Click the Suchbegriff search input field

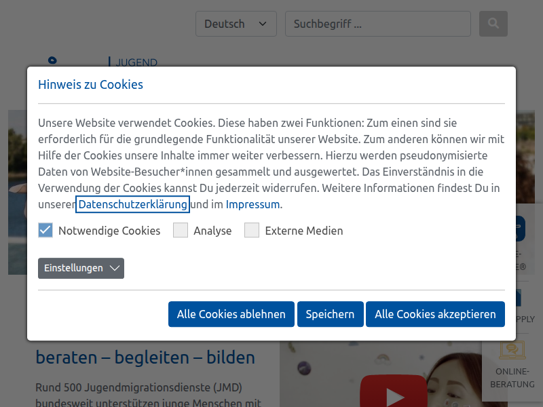point(377,24)
